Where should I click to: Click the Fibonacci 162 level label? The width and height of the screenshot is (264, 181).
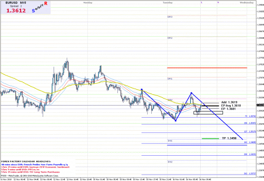(250, 142)
